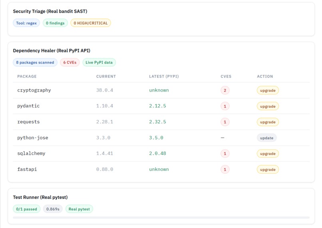Viewport: 322px width, 228px height.
Task: Click cryptography current version 38.0.4
Action: pos(105,90)
